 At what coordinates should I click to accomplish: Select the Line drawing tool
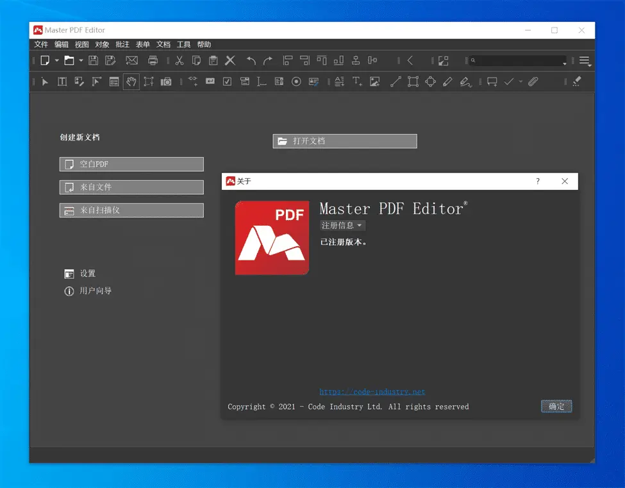coord(396,81)
